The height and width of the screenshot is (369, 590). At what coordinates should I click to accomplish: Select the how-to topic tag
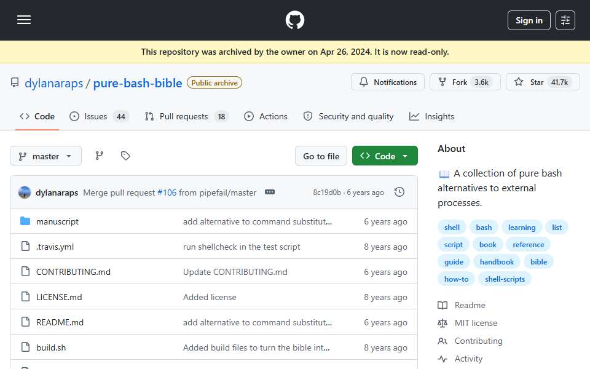456,279
